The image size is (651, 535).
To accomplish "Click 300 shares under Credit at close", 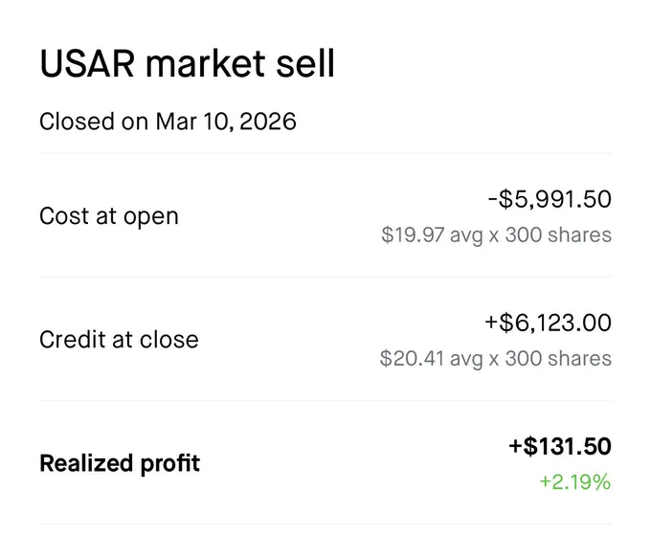I will (x=558, y=359).
